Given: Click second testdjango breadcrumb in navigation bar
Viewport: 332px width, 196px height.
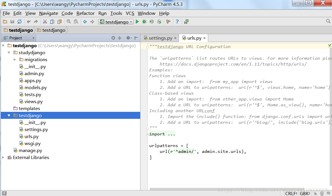Looking at the screenshot, I should (x=51, y=30).
